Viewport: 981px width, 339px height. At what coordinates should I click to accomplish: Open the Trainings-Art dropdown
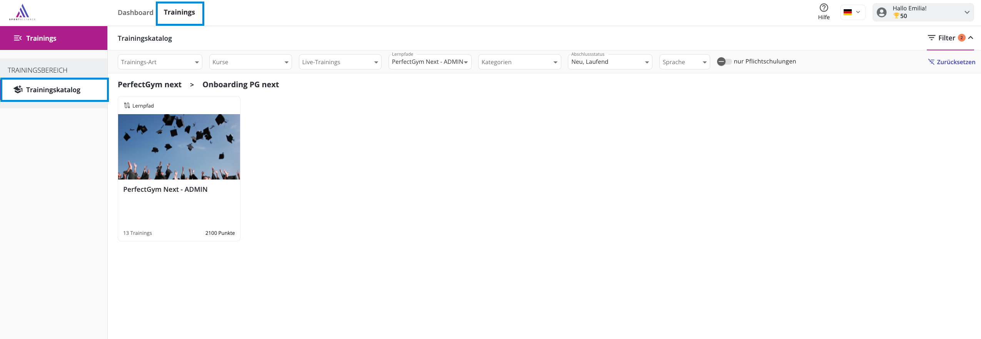pos(160,62)
